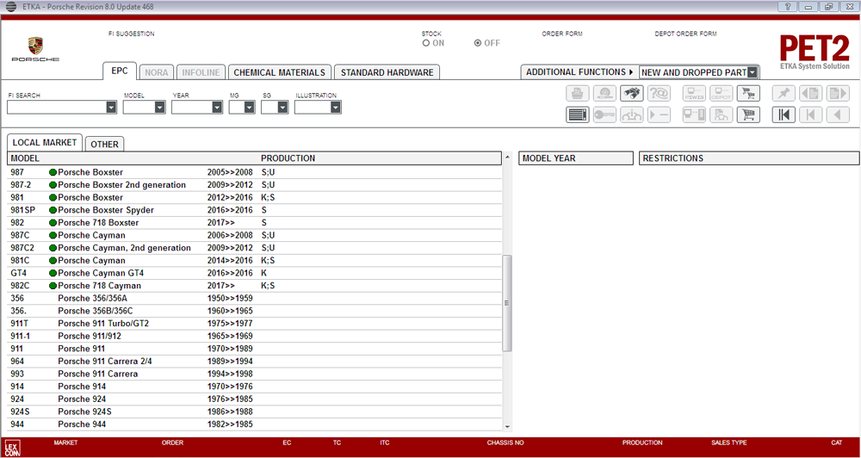Open the binoculars search tool
This screenshot has height=458, width=861.
(x=632, y=94)
